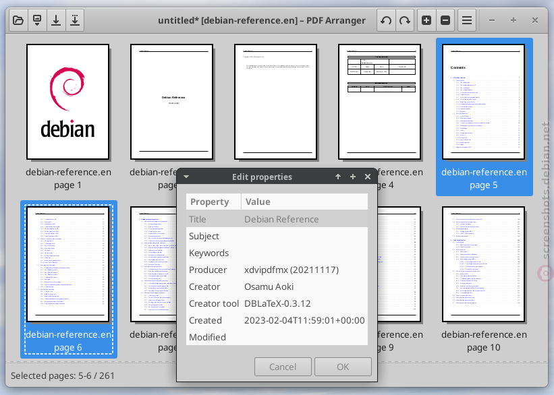Screen dimensions: 554x395
Task: Select the page 7 thumbnail
Action: [153, 264]
